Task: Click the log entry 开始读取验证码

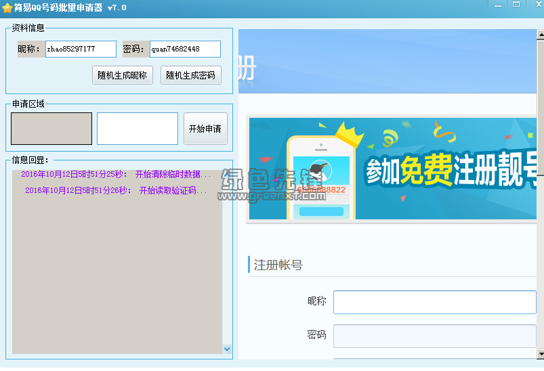Action: 116,190
